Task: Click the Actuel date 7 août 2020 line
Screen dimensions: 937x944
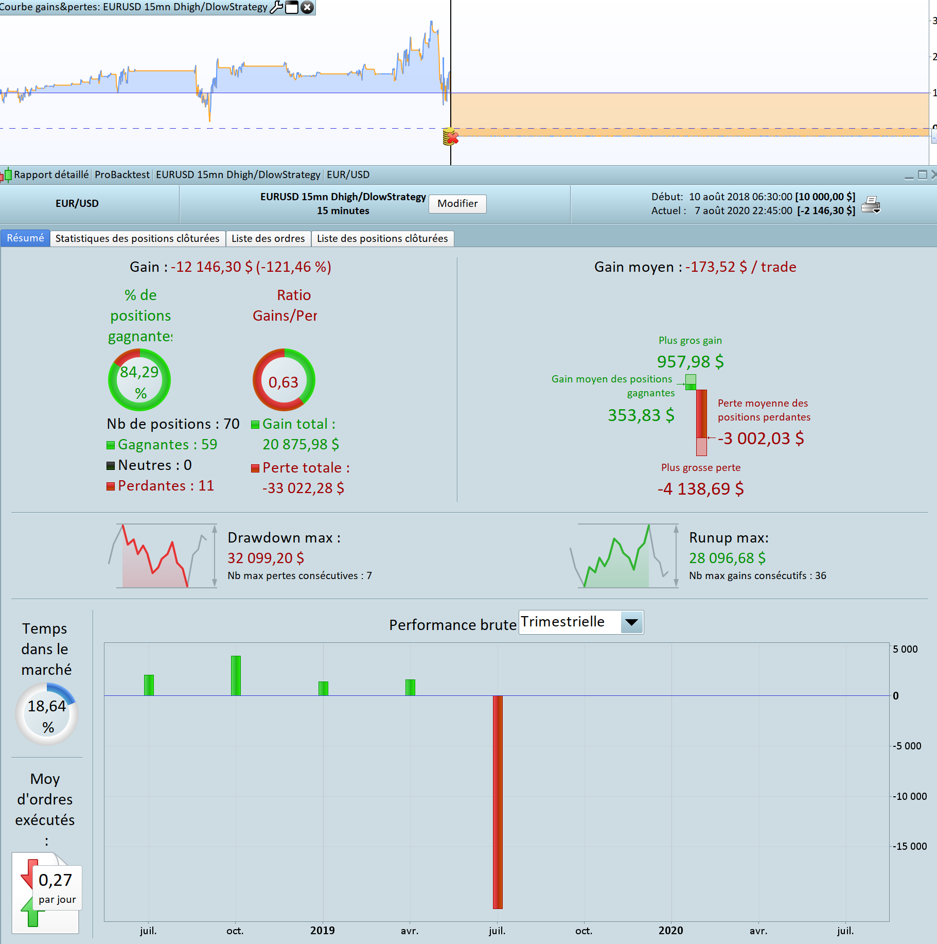Action: pyautogui.click(x=753, y=211)
